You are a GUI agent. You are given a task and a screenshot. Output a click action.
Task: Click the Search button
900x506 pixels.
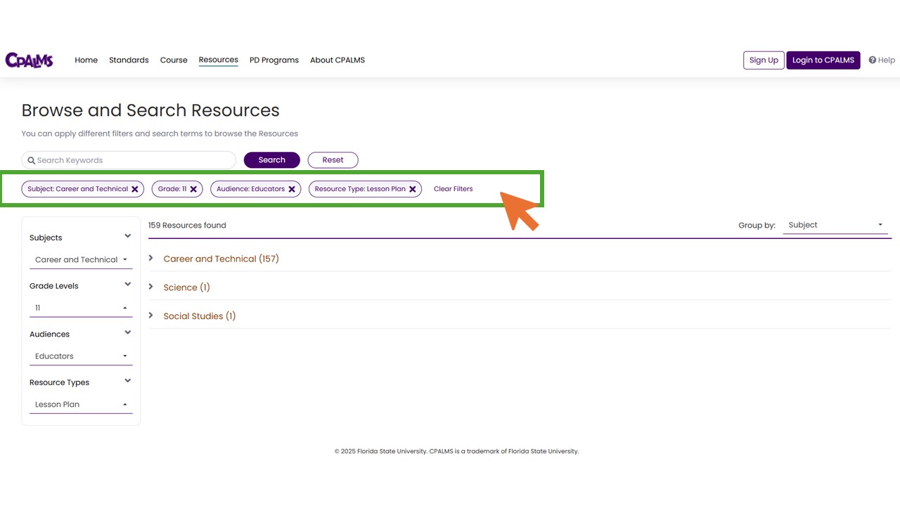(271, 160)
